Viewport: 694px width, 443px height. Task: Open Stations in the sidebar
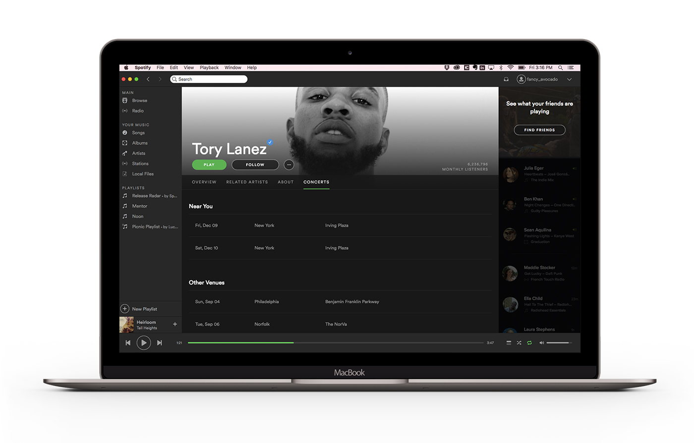pyautogui.click(x=140, y=164)
